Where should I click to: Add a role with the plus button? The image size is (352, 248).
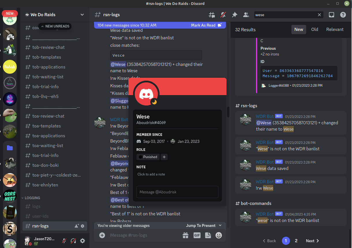coord(164,157)
